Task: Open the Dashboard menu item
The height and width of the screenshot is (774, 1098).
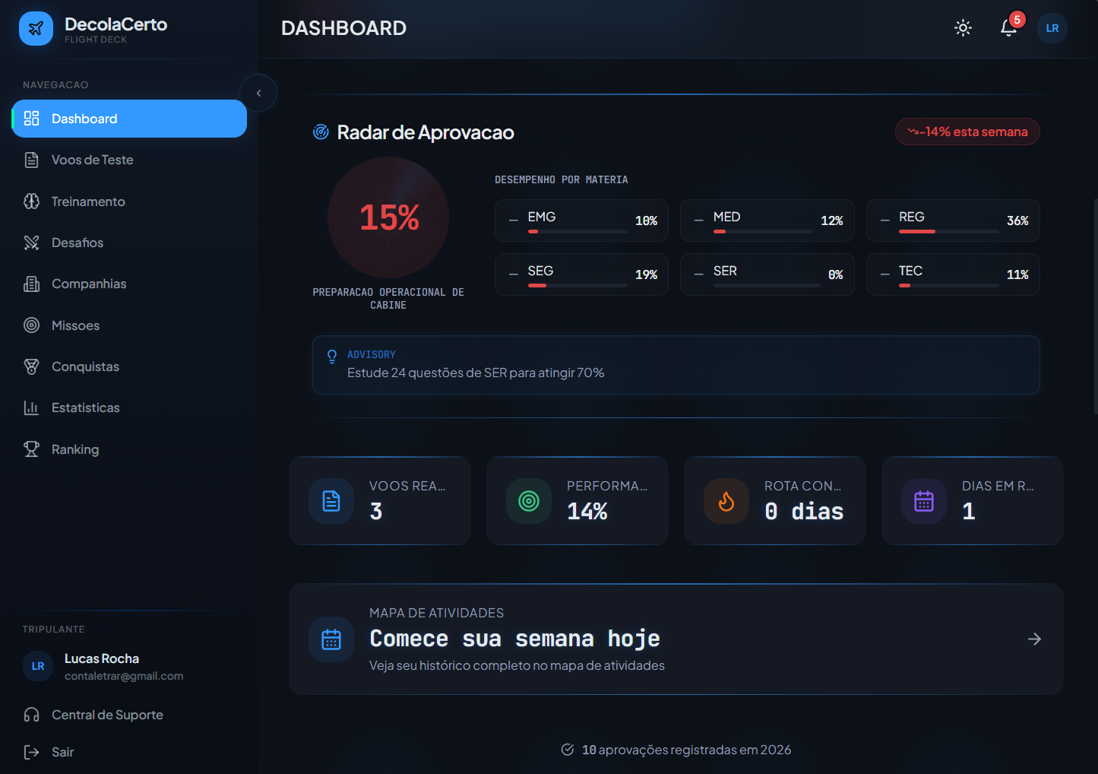Action: coord(129,119)
